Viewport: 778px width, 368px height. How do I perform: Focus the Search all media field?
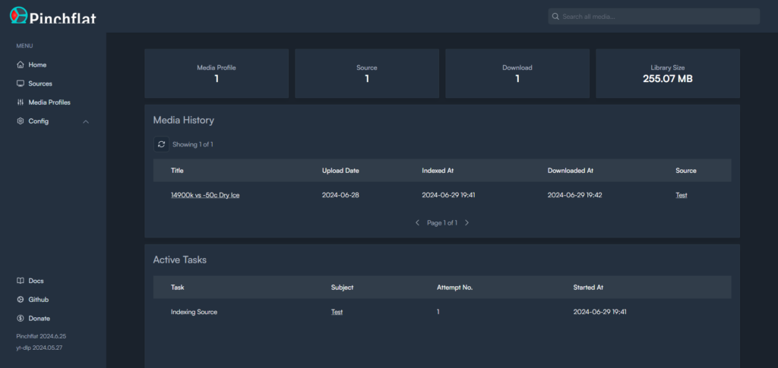click(654, 17)
